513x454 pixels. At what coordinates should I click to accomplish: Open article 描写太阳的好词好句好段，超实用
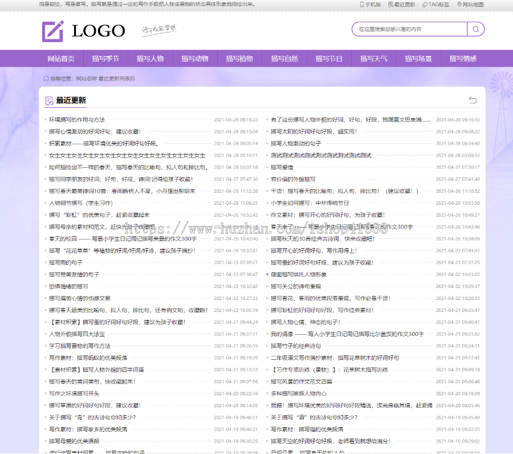(x=313, y=132)
